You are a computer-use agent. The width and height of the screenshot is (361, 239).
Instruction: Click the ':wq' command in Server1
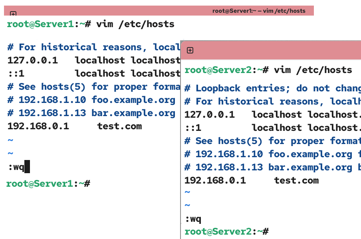pos(16,167)
